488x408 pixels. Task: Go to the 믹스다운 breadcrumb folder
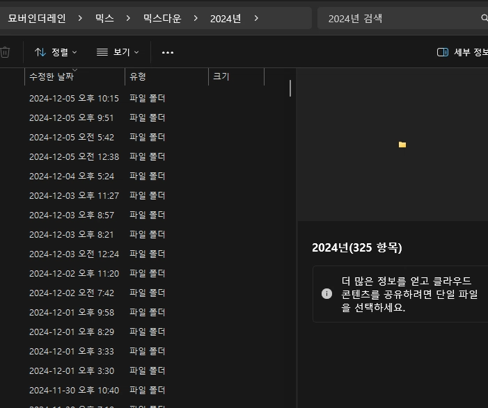162,19
